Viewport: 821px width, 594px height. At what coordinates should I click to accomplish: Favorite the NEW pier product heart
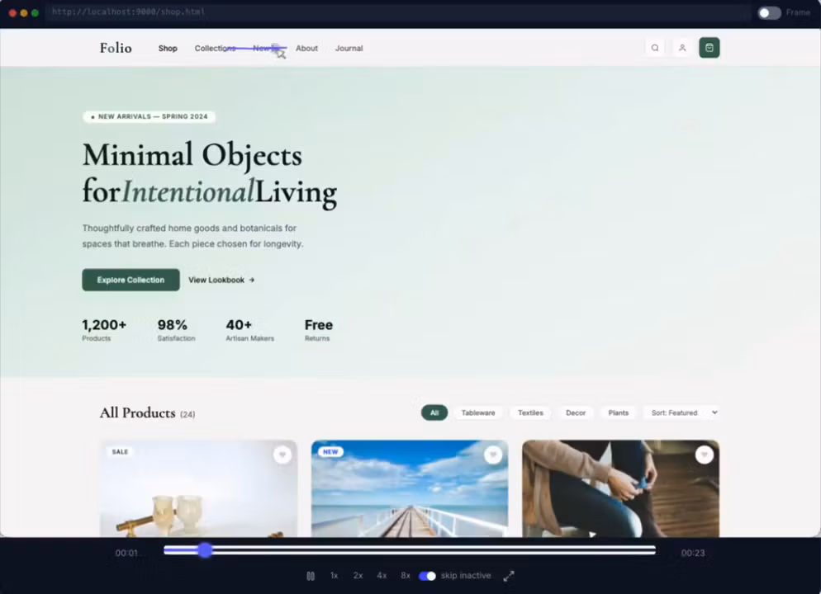tap(493, 455)
